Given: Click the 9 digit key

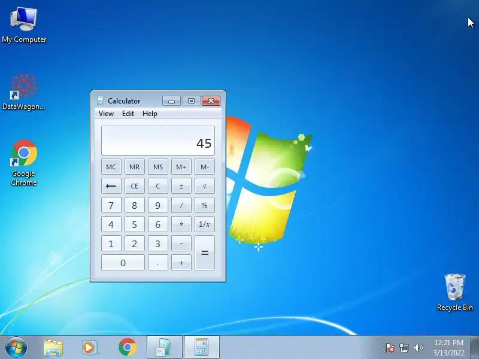Looking at the screenshot, I should click(x=158, y=205).
